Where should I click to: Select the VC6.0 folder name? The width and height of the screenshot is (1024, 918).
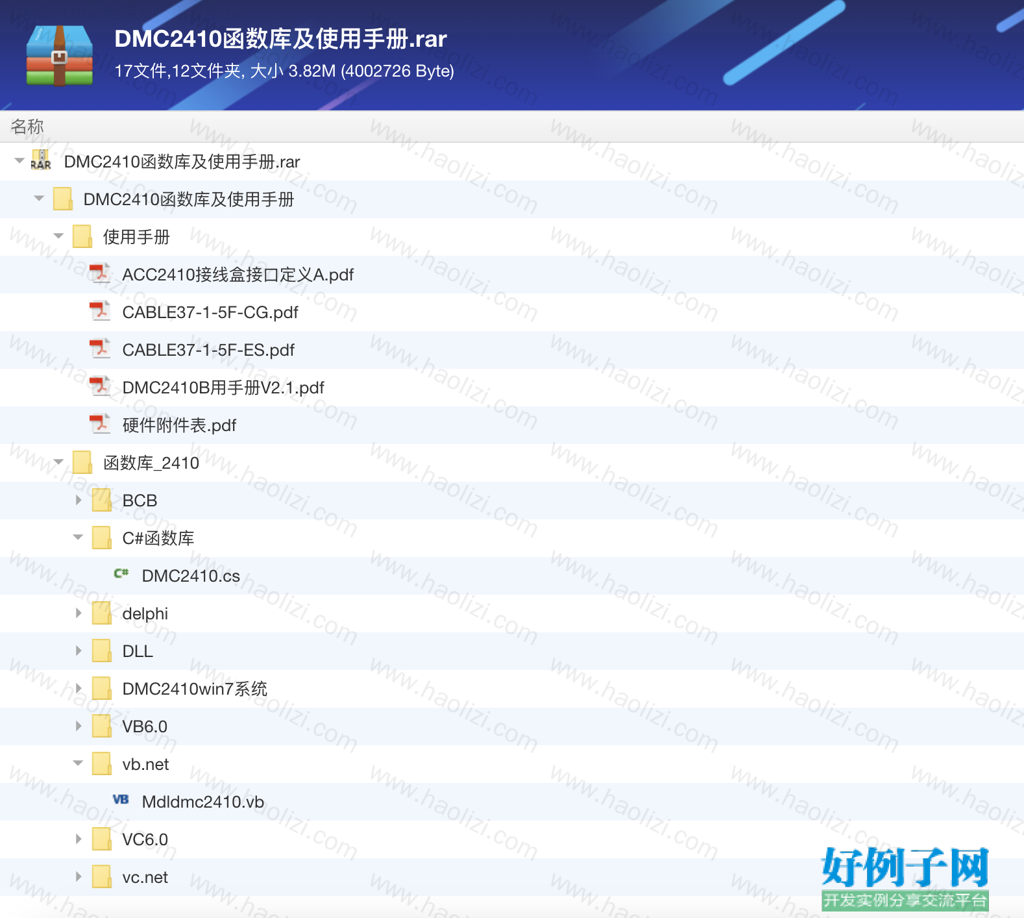145,839
